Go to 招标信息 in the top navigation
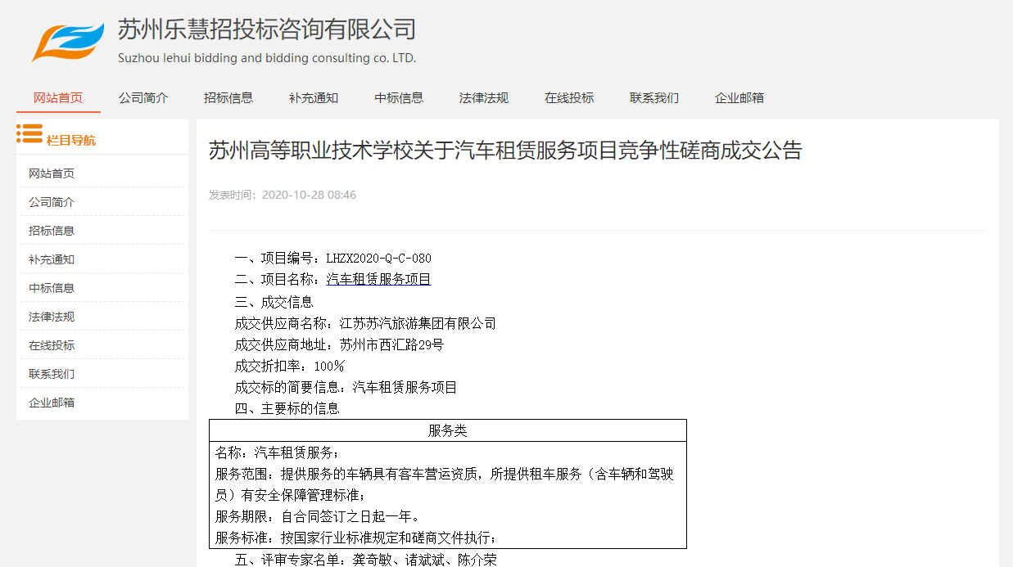Image resolution: width=1013 pixels, height=567 pixels. (228, 97)
